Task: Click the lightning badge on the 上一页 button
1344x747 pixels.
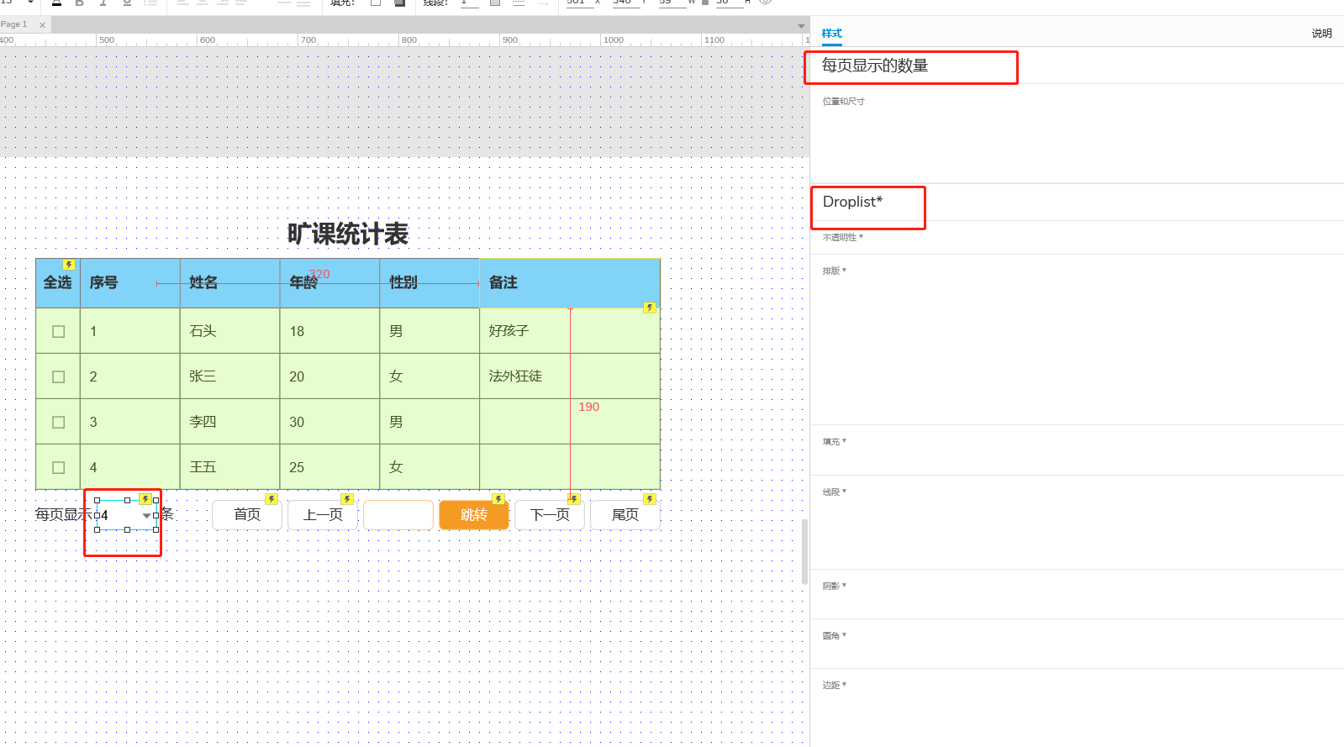Action: click(x=346, y=499)
